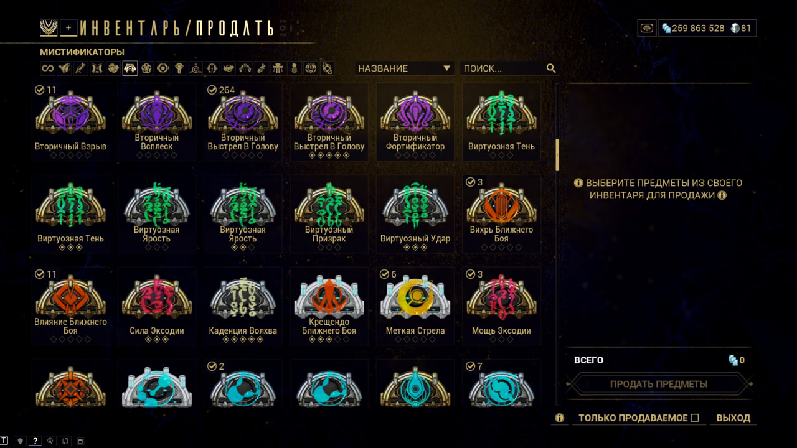Toggle the eye visibility icon near credits
Screen dimensions: 797x448
click(648, 28)
